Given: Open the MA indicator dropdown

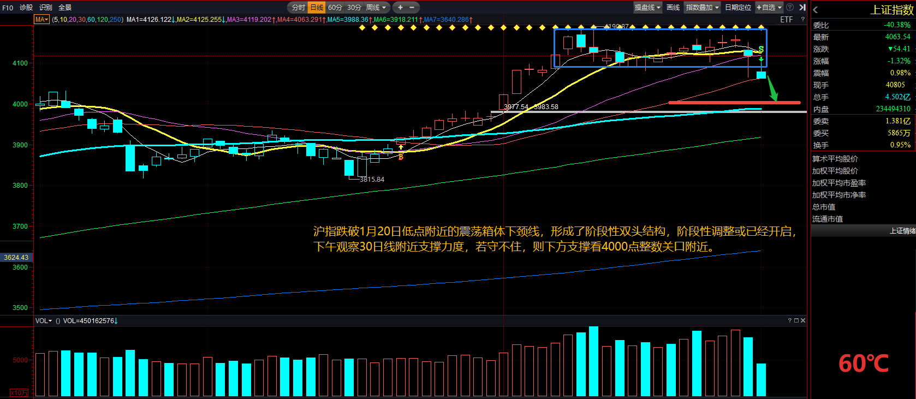Looking at the screenshot, I should coord(41,19).
